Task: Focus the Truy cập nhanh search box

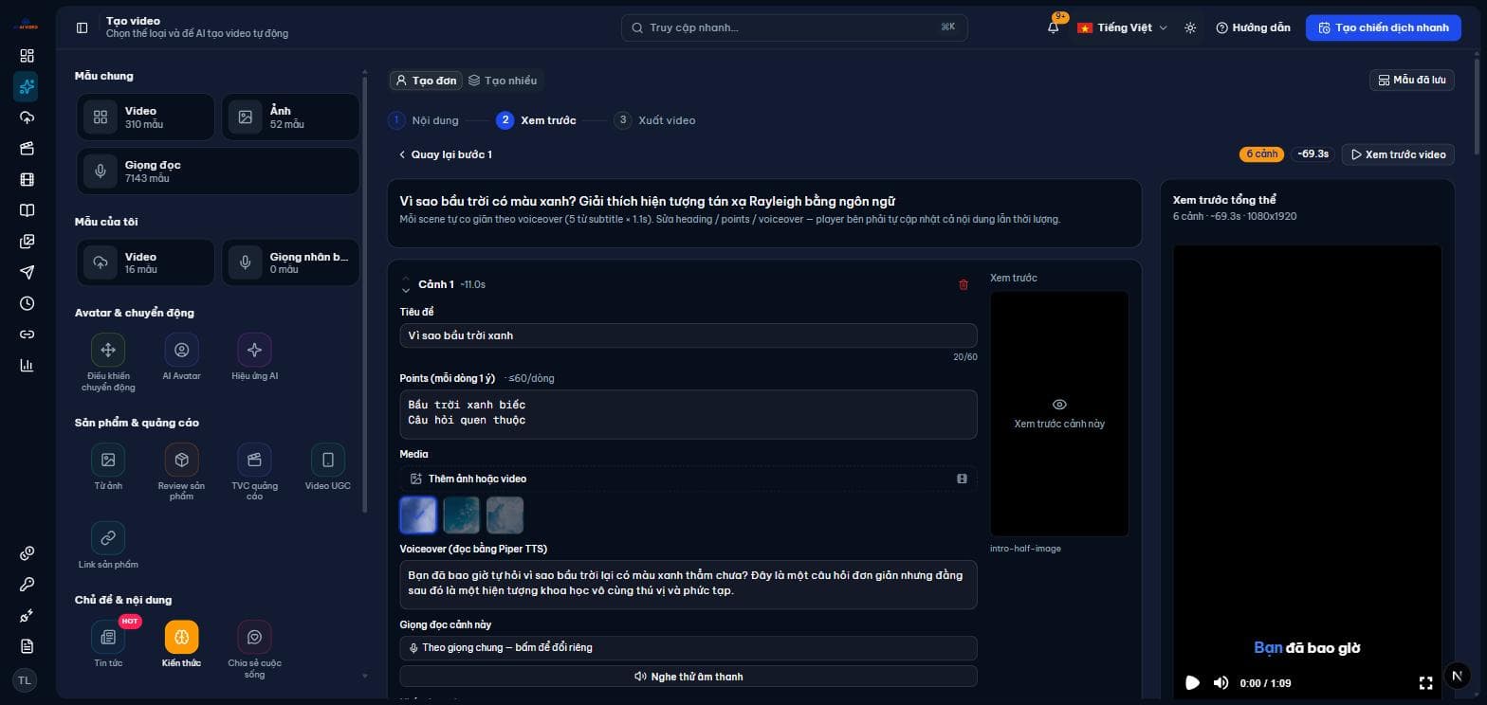Action: point(795,27)
